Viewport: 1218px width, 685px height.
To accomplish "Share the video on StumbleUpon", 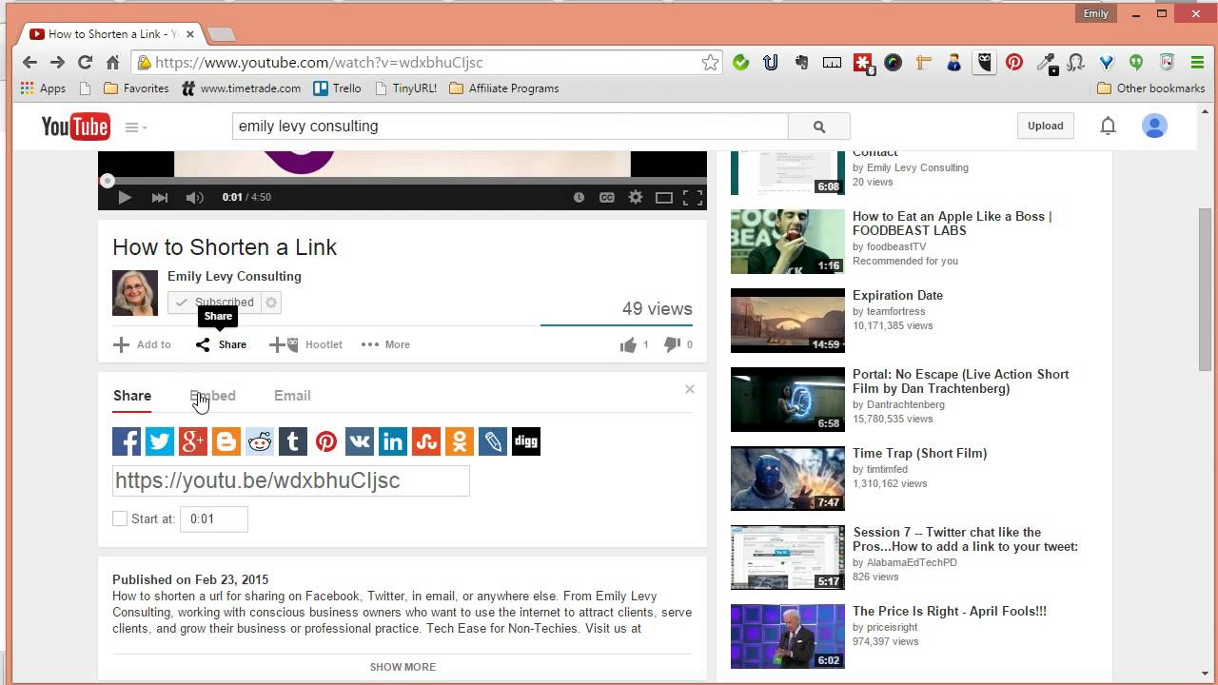I will [x=426, y=441].
